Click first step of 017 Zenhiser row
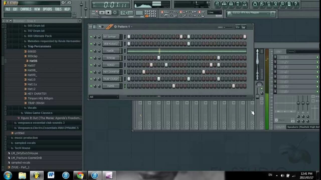Viewport: 321px width, 180px height. [129, 37]
